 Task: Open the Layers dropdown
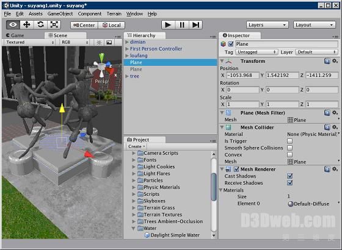coord(267,25)
